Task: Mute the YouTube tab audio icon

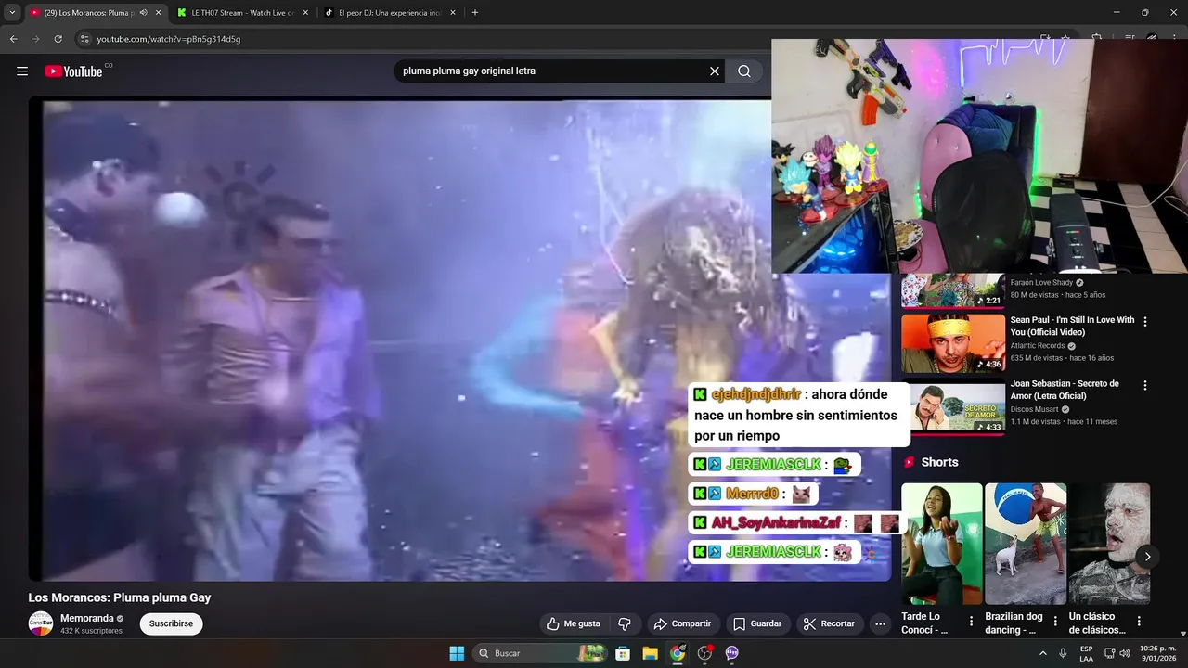Action: (x=144, y=13)
